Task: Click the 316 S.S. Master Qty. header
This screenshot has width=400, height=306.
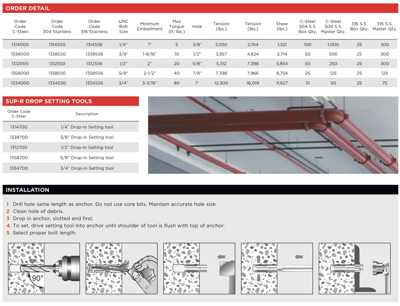Action: click(x=385, y=27)
